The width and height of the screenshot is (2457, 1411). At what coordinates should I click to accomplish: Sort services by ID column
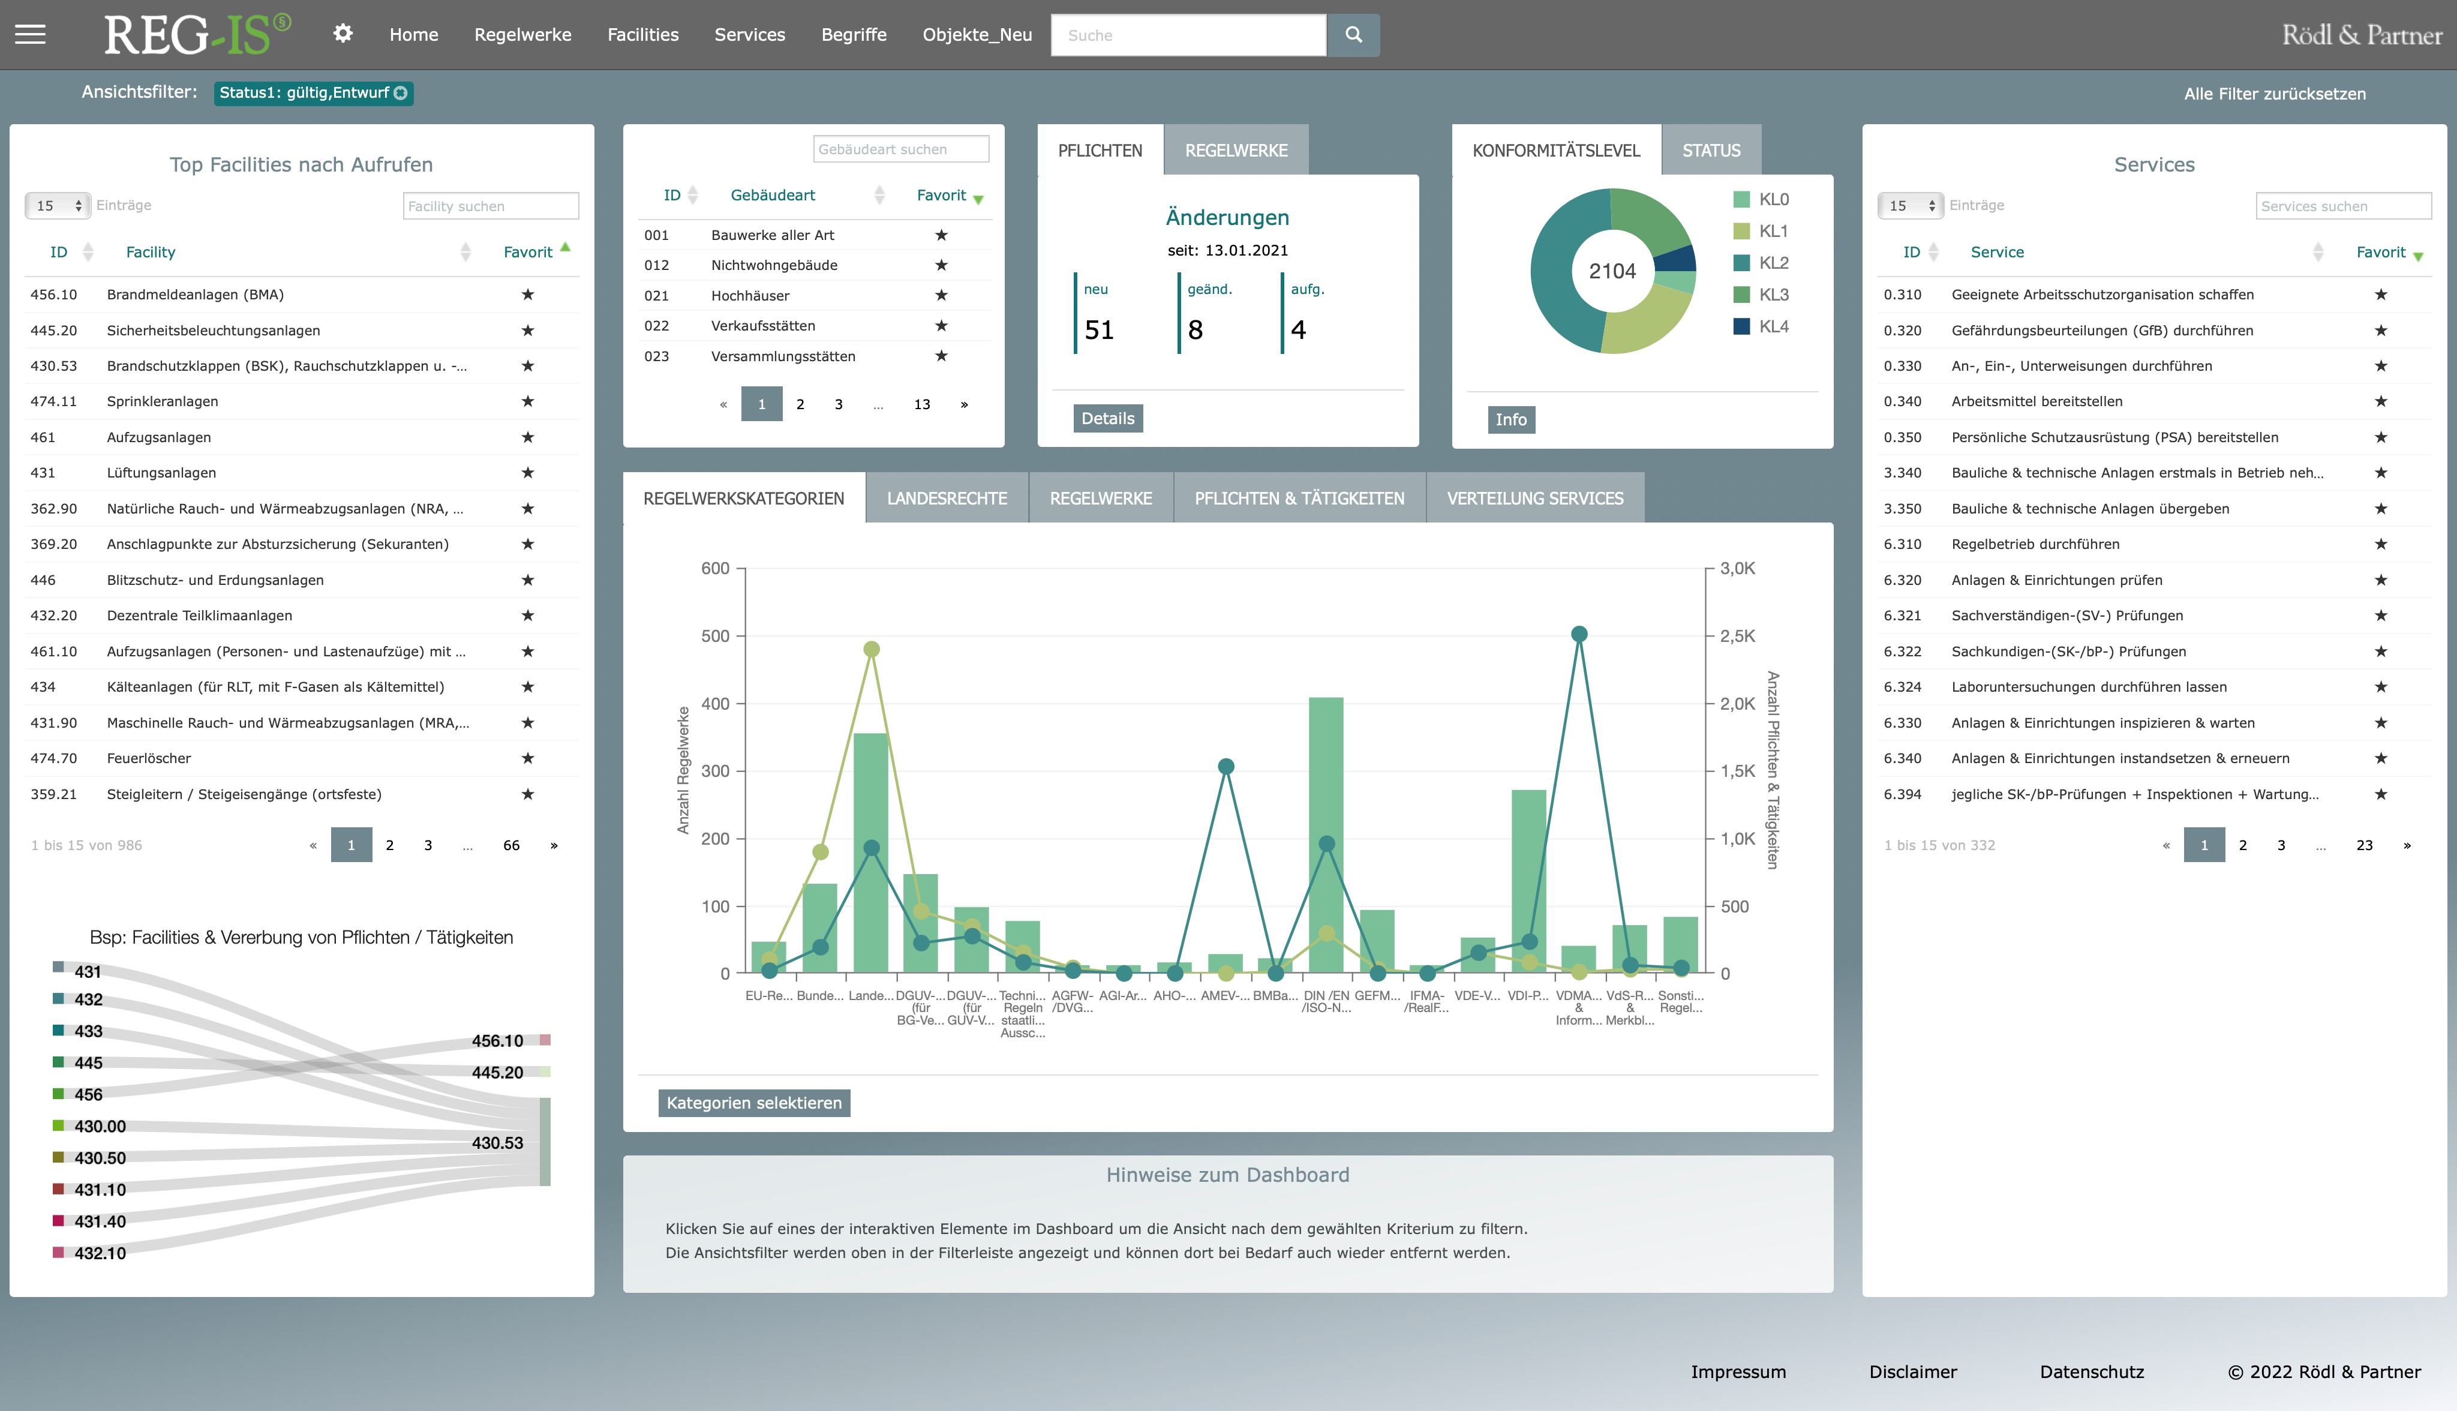coord(1912,252)
